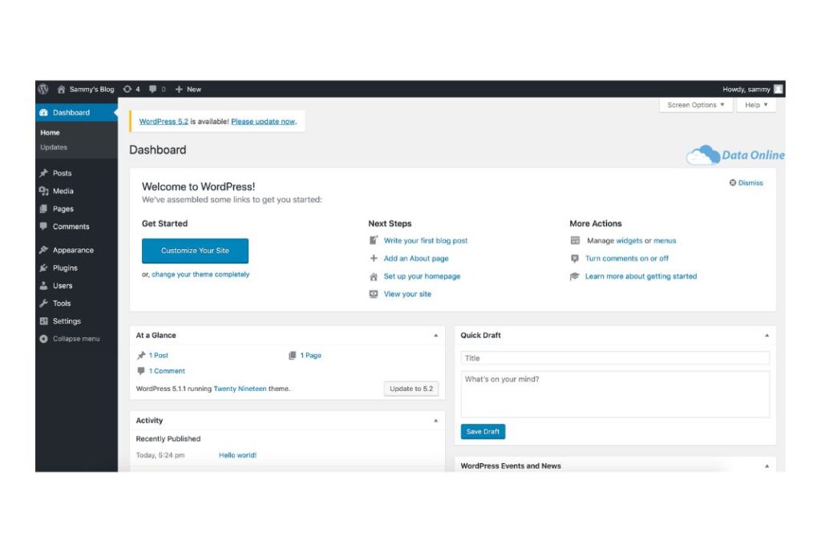
Task: Click the Collapse menu arrow icon
Action: [43, 339]
